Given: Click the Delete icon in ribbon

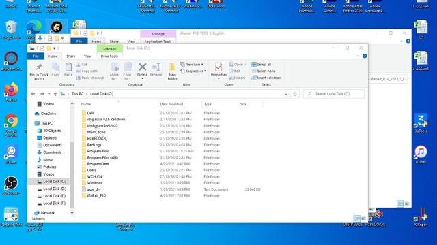Looking at the screenshot, I should coord(142,70).
